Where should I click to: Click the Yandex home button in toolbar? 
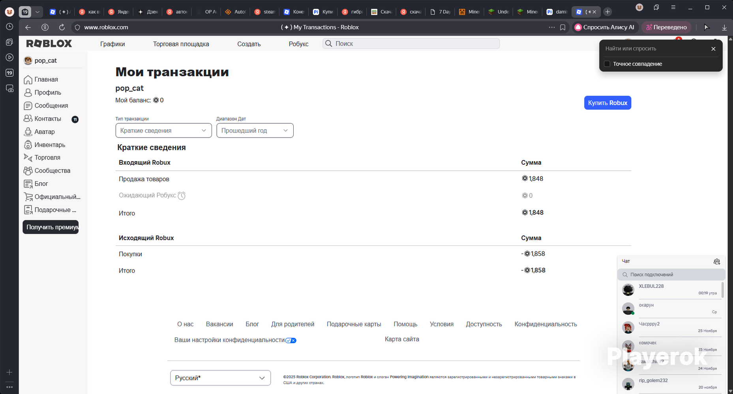coord(45,27)
